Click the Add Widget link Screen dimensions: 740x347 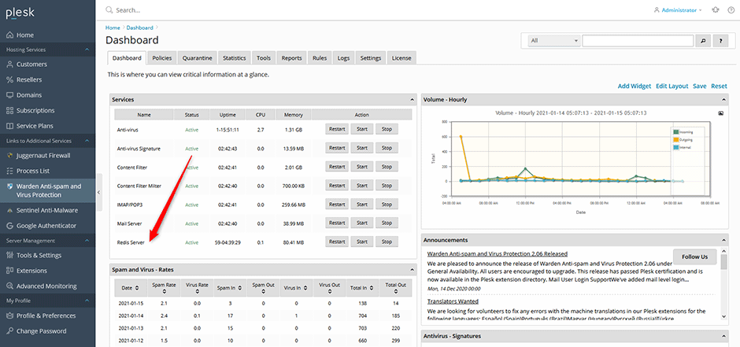635,87
